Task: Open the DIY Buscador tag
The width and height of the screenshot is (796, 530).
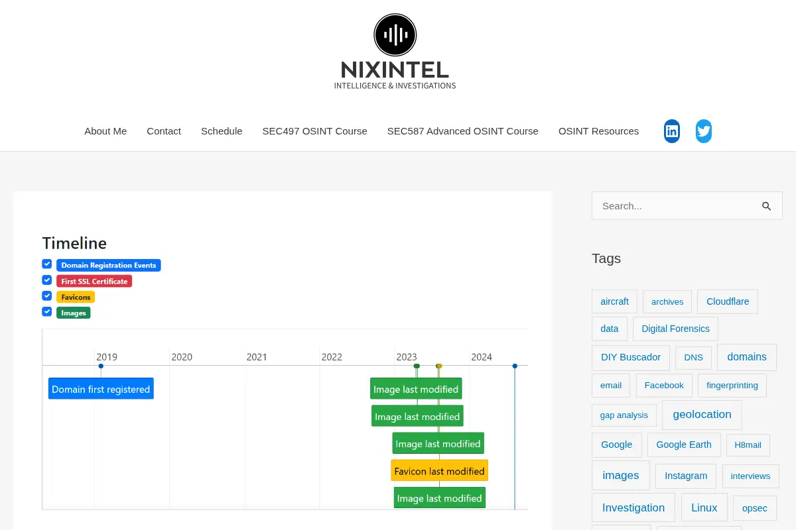Action: [631, 357]
